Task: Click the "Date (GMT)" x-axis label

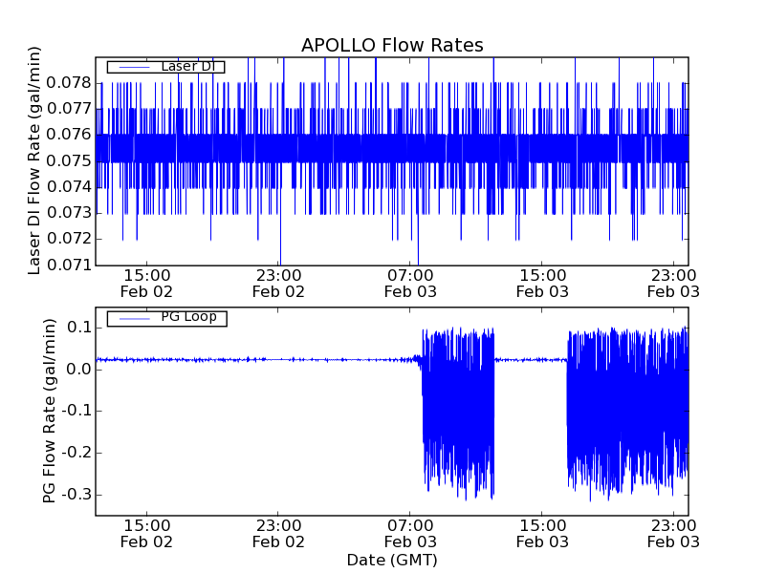Action: [x=392, y=560]
